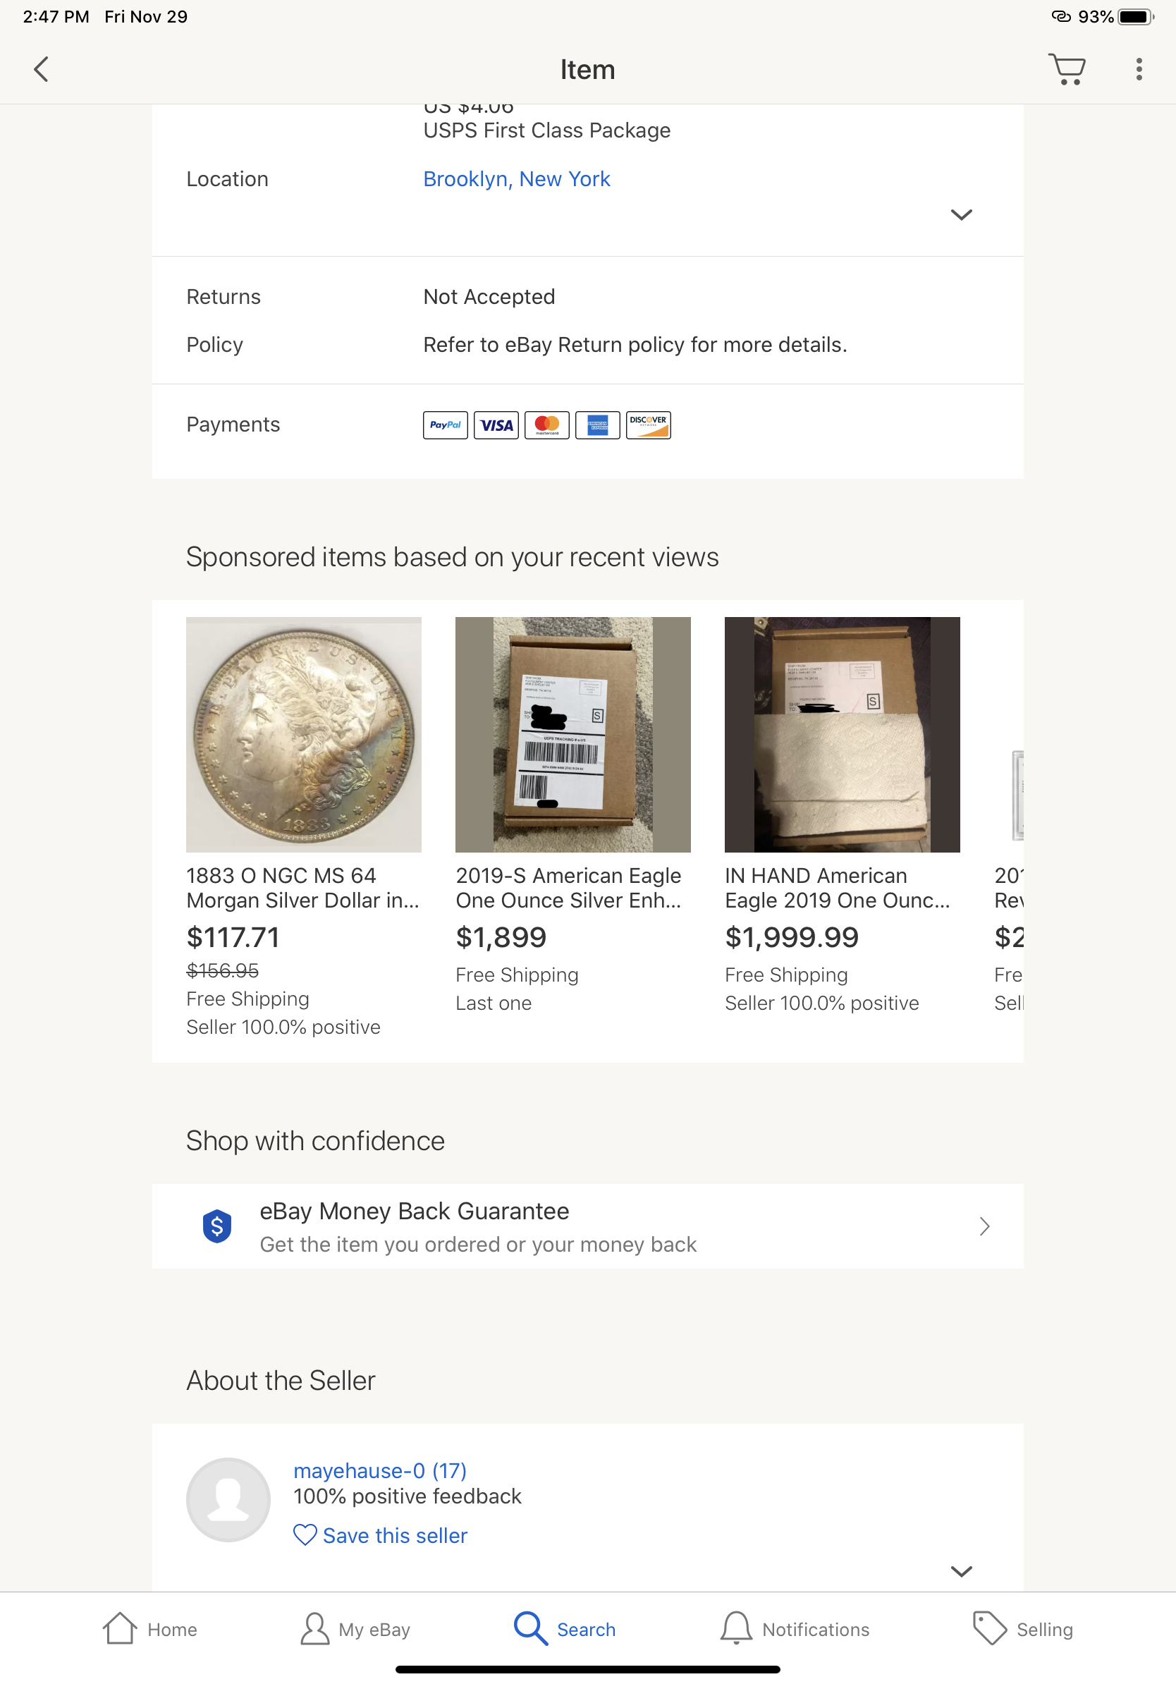Save this seller with heart toggle
This screenshot has height=1684, width=1176.
380,1535
